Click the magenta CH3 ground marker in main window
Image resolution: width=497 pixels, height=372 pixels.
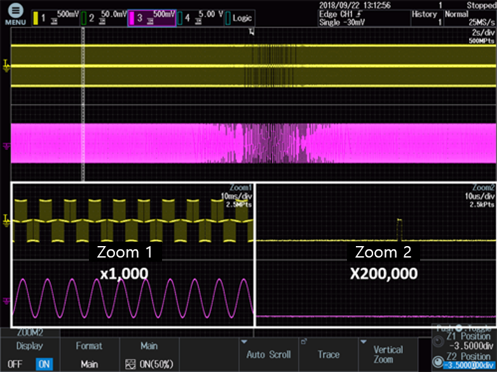tap(6, 146)
